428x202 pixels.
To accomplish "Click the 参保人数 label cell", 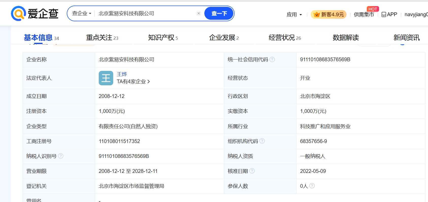I will tap(260, 186).
